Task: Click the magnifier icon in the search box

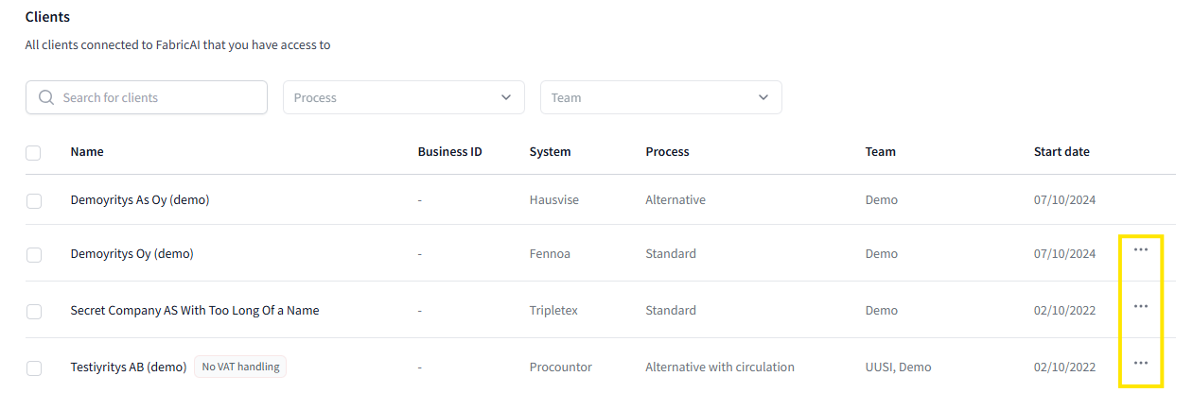Action: click(x=46, y=97)
